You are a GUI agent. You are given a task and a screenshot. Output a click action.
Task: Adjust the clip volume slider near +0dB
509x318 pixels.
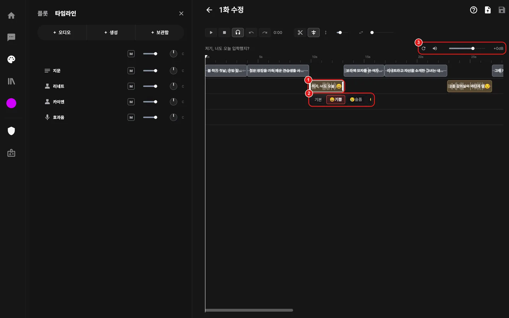[467, 48]
